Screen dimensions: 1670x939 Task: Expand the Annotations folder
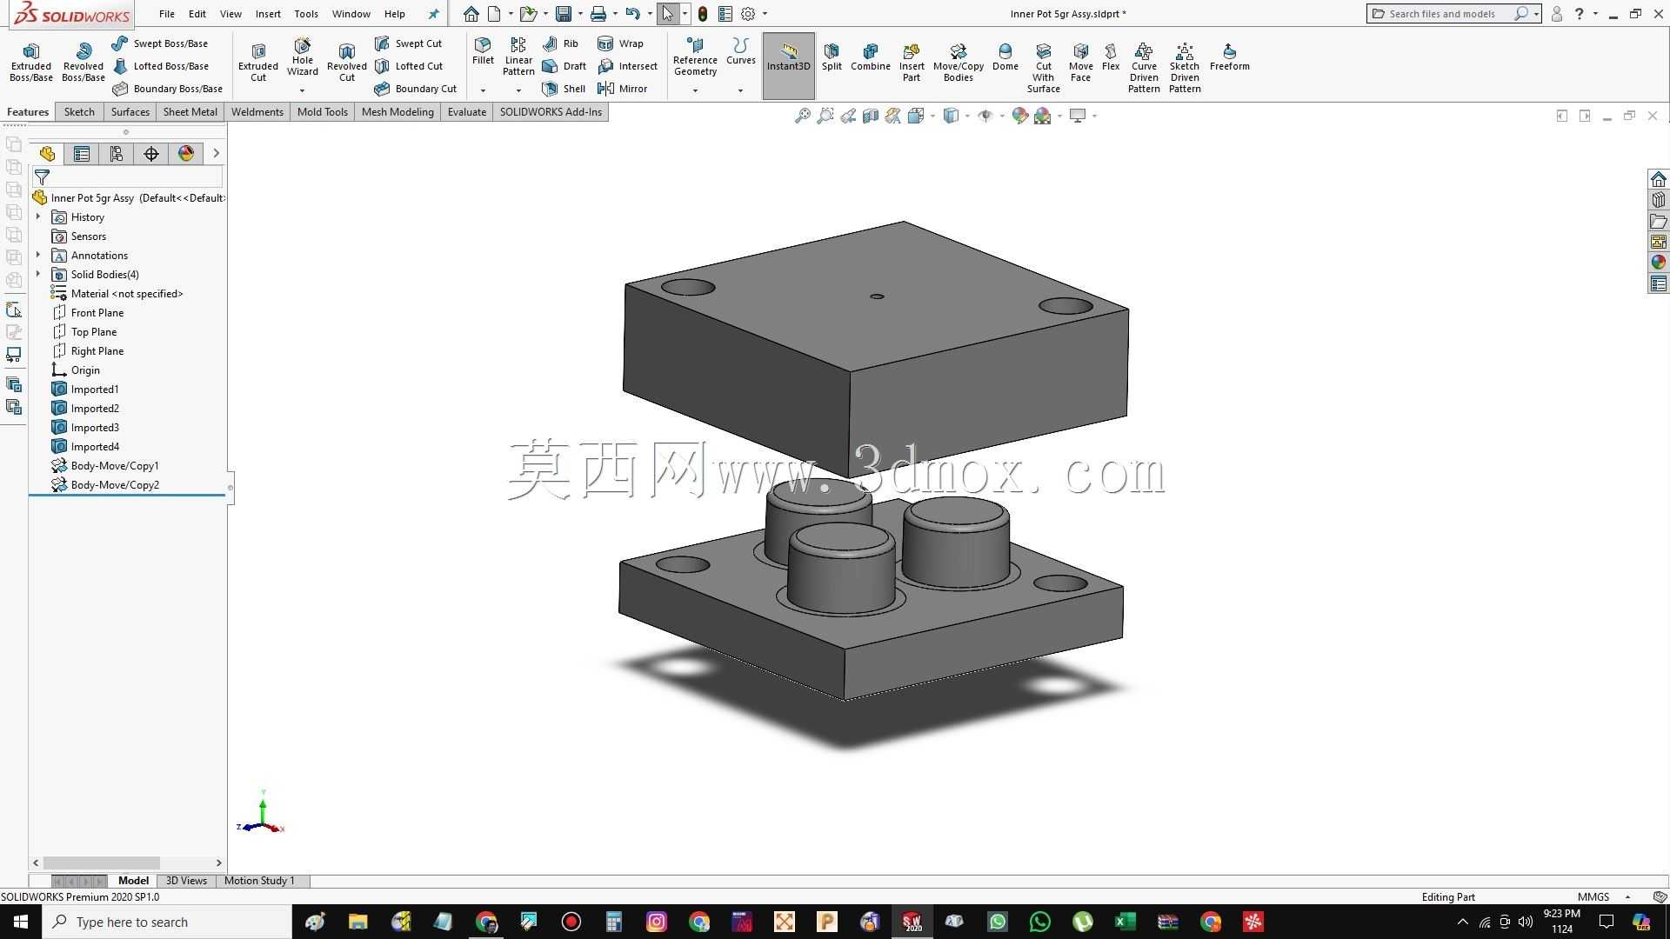point(38,255)
